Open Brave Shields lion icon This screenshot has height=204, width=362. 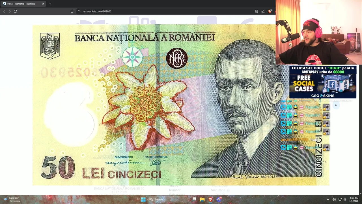(270, 11)
